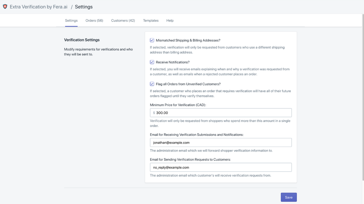Click the Fera.ai shield logo icon
Image resolution: width=364 pixels, height=204 pixels.
5,7
